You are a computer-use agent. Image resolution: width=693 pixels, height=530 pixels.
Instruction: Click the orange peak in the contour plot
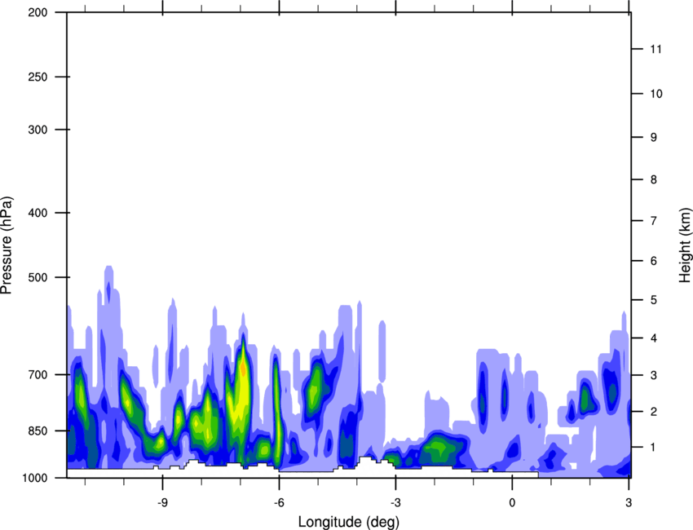(x=243, y=369)
